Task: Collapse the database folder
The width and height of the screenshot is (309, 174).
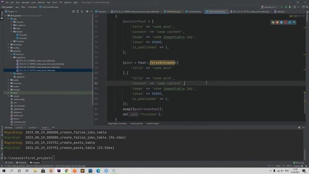Action: (x=9, y=51)
